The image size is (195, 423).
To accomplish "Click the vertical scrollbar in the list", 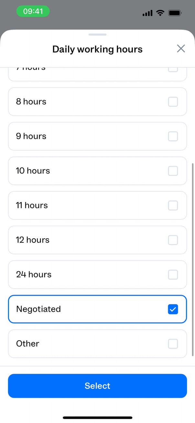I will point(193,259).
